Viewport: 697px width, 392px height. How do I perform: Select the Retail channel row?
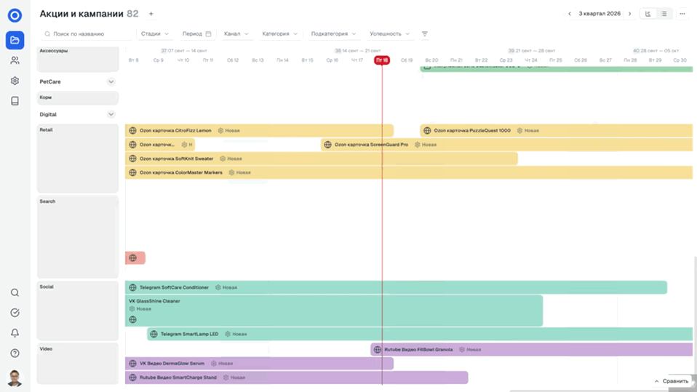(78, 159)
